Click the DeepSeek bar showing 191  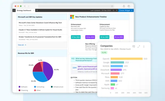(x=116, y=70)
